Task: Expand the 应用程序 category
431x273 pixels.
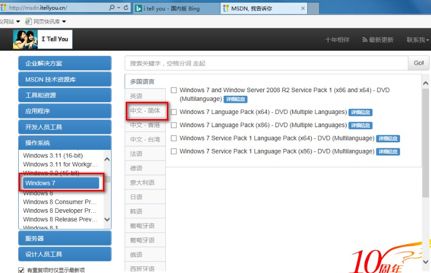Action: pyautogui.click(x=65, y=111)
